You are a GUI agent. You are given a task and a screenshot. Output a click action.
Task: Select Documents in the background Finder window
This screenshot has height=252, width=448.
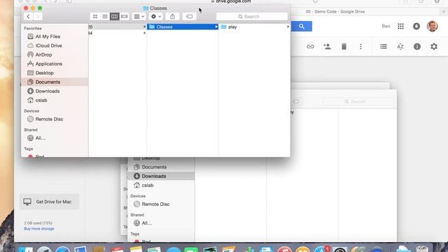[154, 167]
